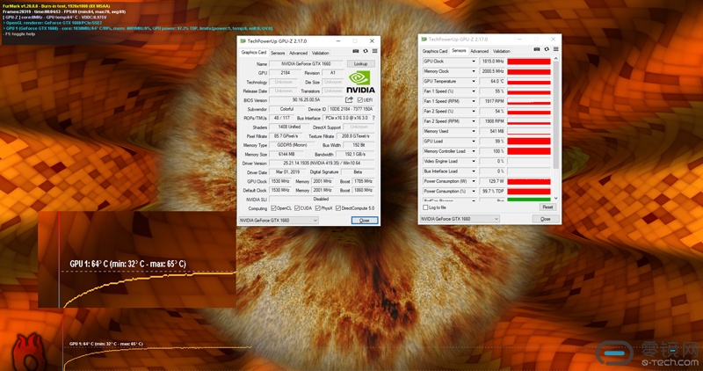703x371 pixels.
Task: Refresh data in the Graphics Card window
Action: 366,51
